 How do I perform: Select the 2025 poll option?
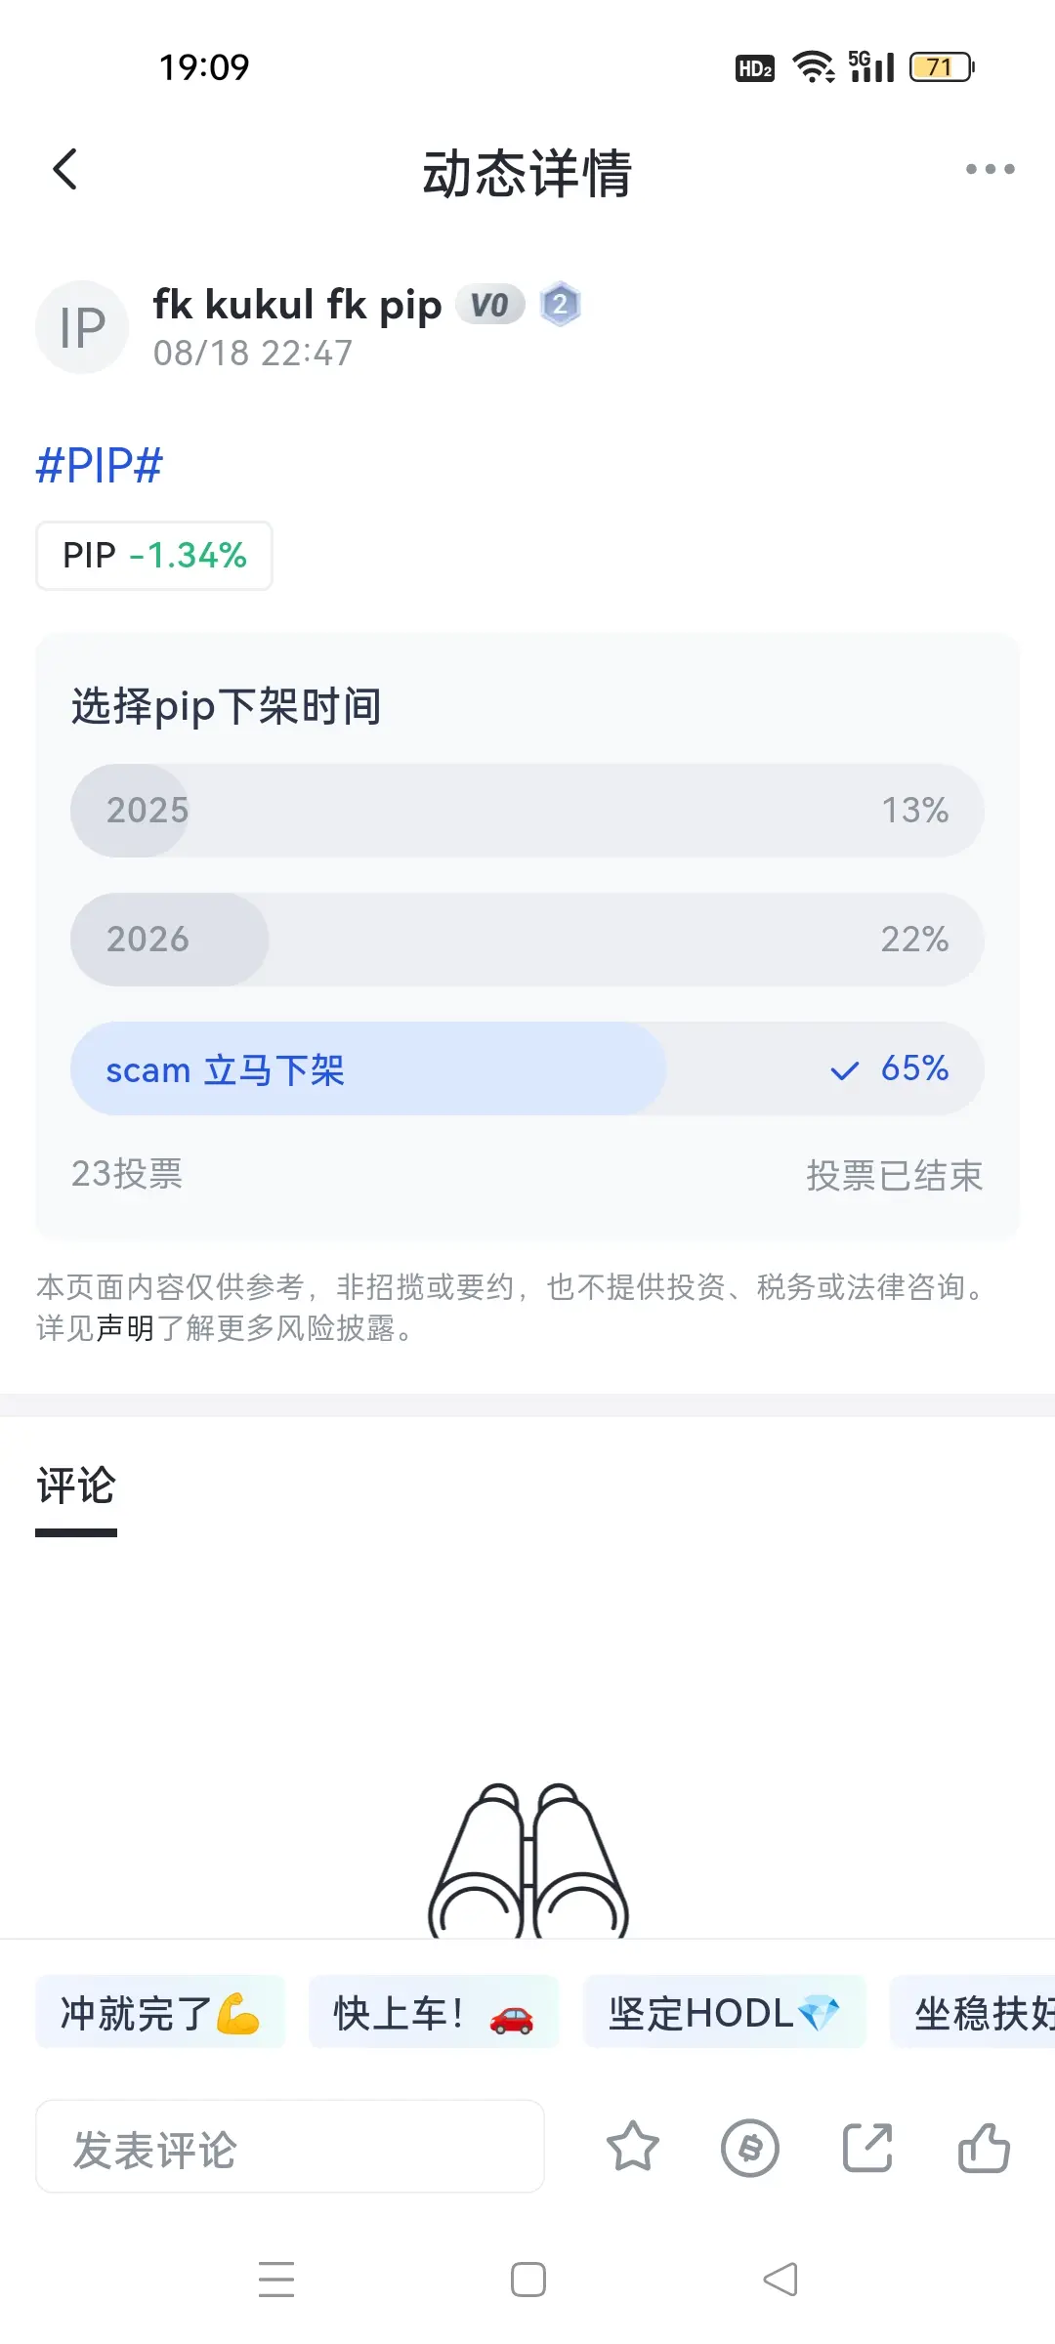527,811
